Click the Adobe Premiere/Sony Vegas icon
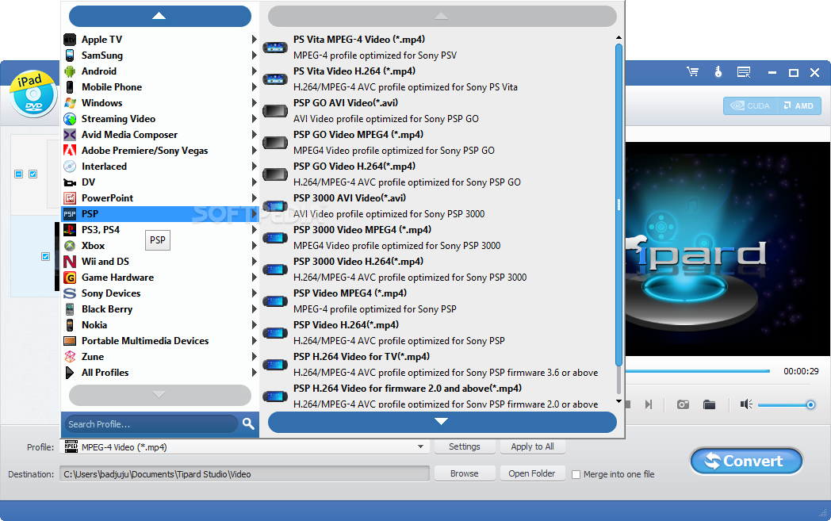 click(x=70, y=151)
